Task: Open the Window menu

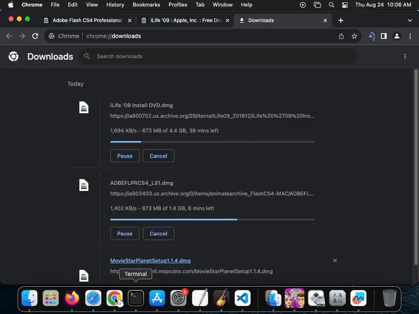Action: [223, 5]
